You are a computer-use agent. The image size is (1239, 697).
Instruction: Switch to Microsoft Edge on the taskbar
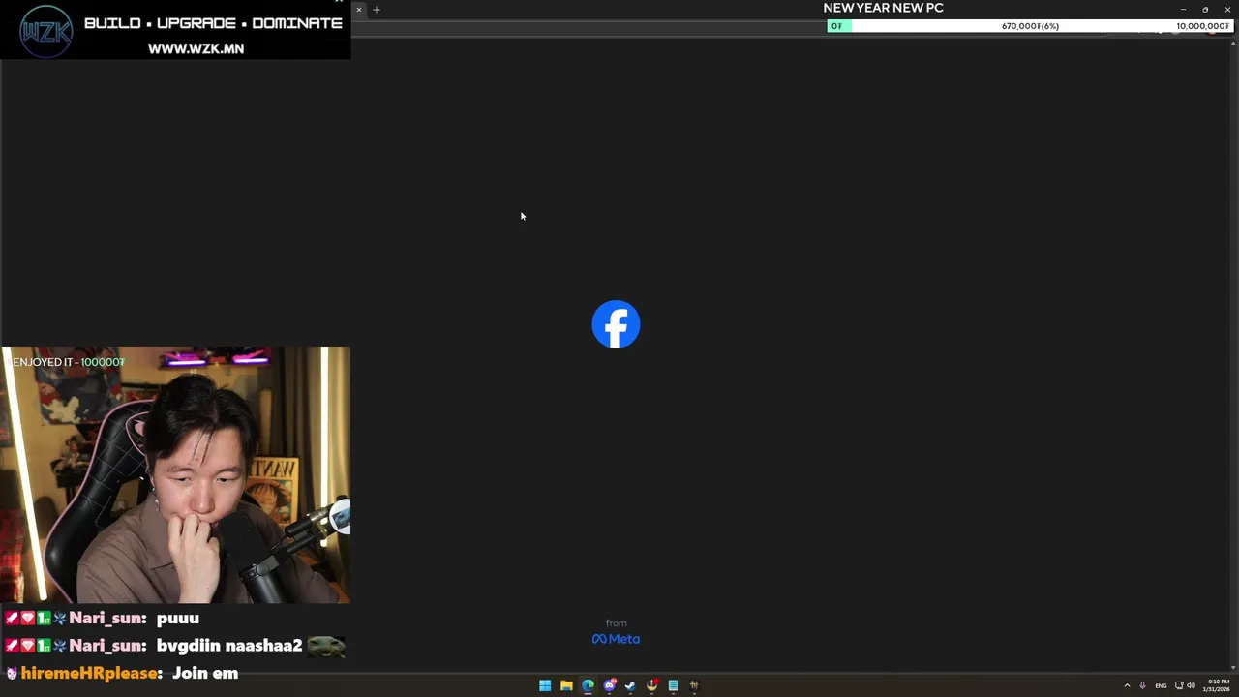(x=588, y=685)
